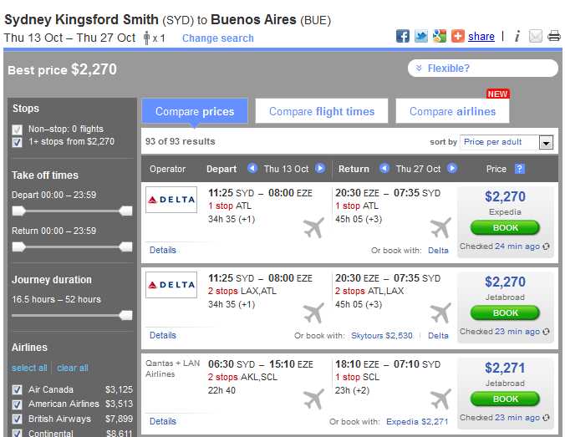This screenshot has height=437, width=565.
Task: Share via the Google icon
Action: pyautogui.click(x=440, y=36)
